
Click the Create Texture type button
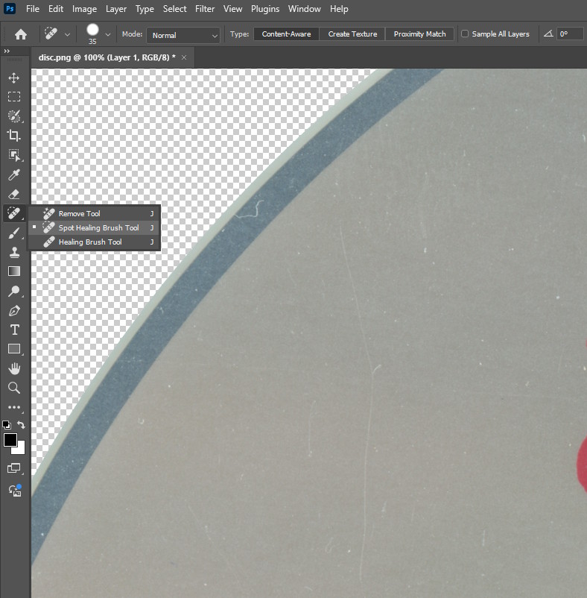[352, 34]
